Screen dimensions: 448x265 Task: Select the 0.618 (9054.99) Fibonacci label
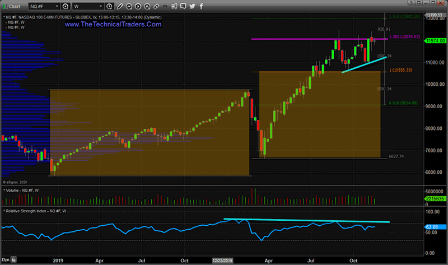(403, 103)
